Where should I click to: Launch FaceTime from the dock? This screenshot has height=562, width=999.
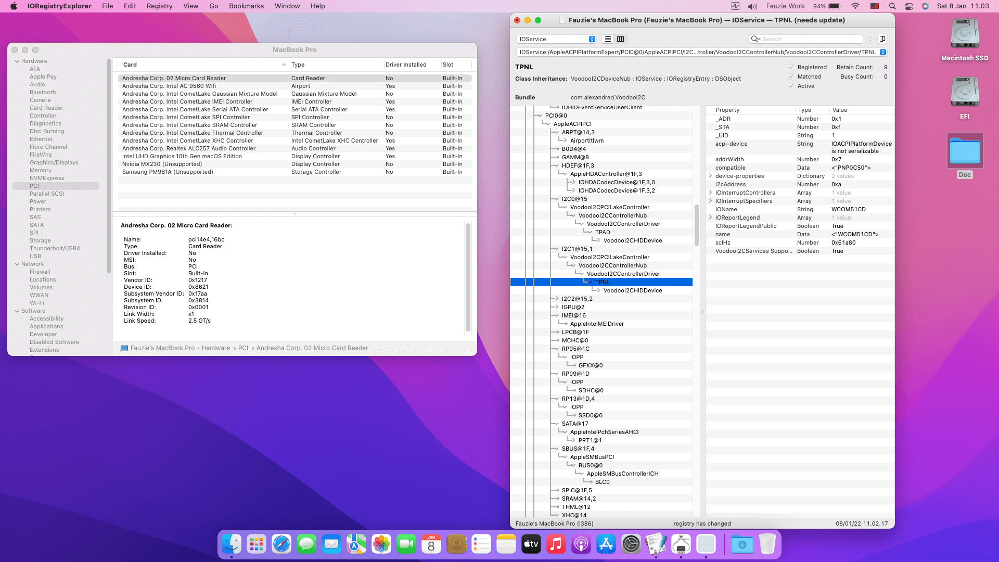point(406,544)
